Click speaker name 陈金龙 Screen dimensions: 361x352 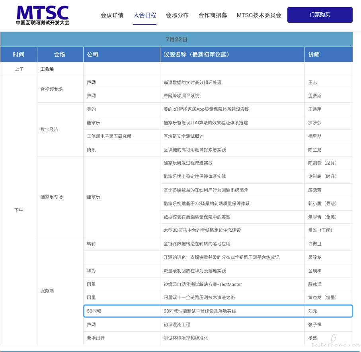pos(315,150)
